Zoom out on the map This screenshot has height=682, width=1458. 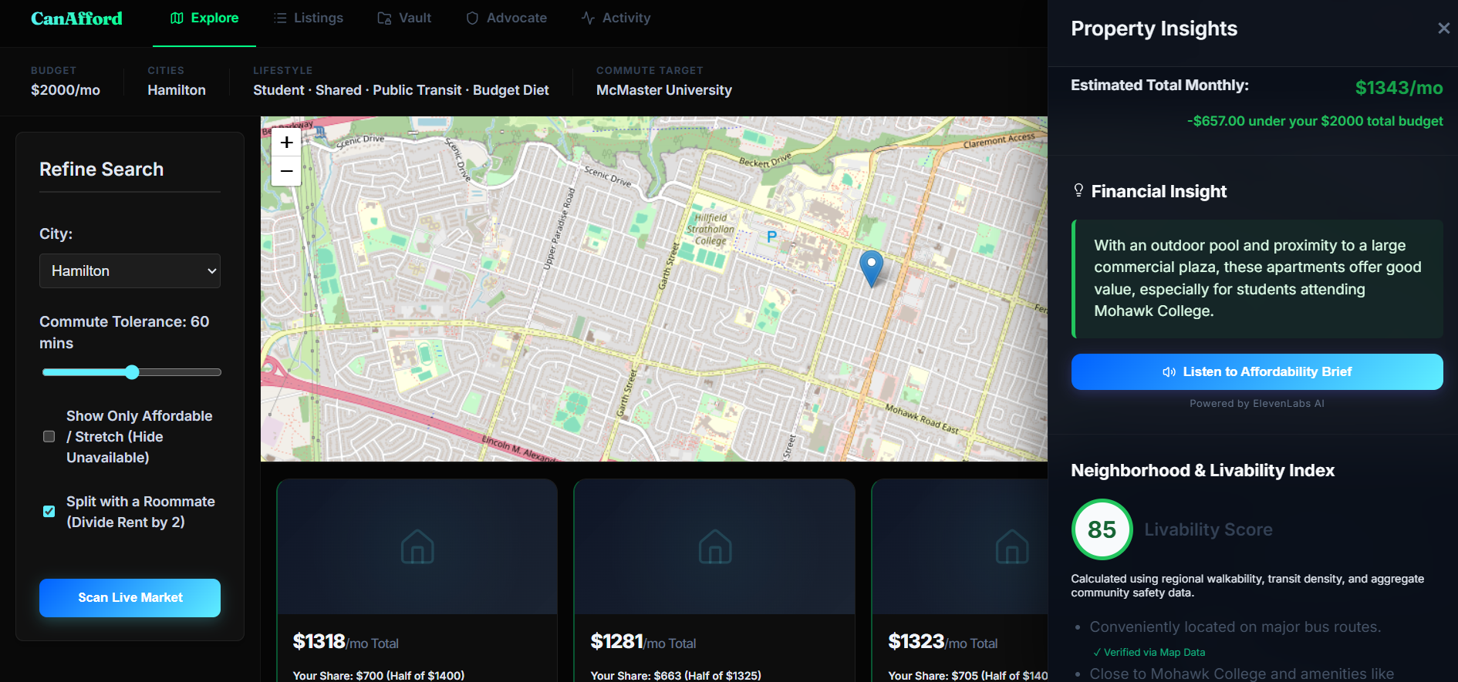pyautogui.click(x=286, y=171)
